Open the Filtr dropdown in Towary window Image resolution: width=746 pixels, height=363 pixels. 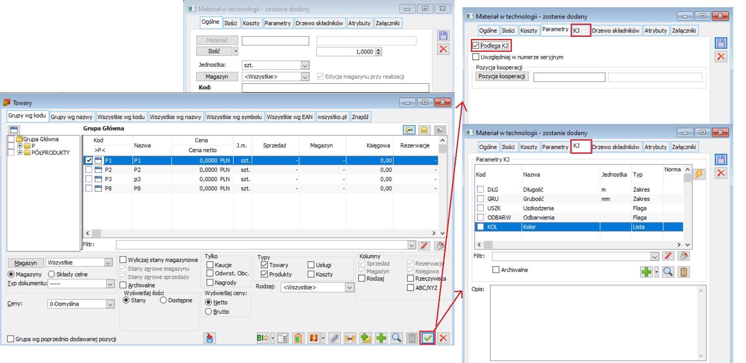412,245
